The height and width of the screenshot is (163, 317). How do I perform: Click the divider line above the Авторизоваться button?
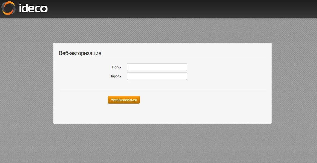(162, 91)
